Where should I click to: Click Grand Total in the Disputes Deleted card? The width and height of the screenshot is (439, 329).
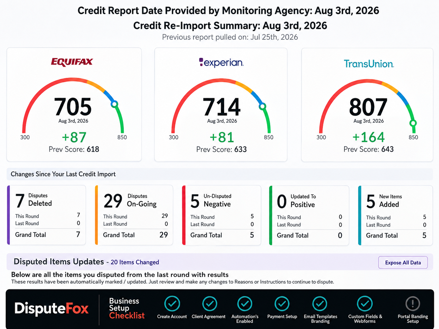click(31, 235)
